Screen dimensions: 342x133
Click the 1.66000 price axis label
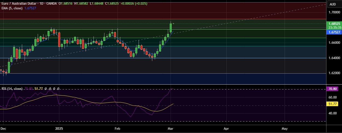[334, 43]
